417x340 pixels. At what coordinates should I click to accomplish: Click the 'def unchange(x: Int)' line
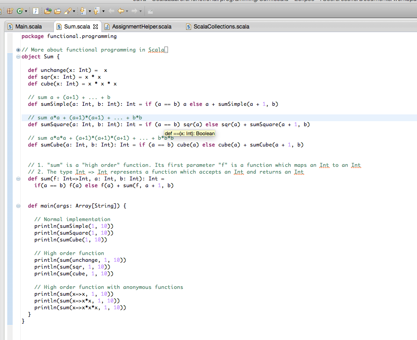(x=67, y=70)
